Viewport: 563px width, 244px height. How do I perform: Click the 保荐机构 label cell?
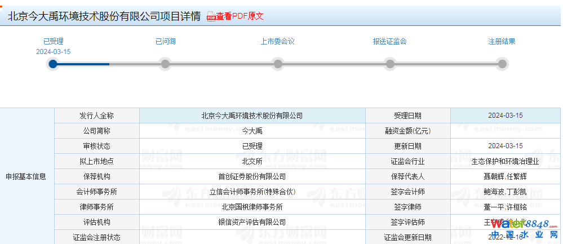point(96,176)
